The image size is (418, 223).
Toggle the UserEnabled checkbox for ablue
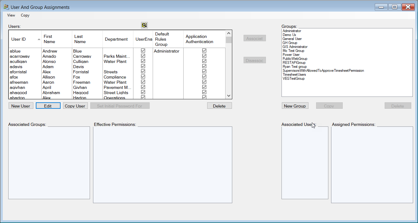point(143,51)
